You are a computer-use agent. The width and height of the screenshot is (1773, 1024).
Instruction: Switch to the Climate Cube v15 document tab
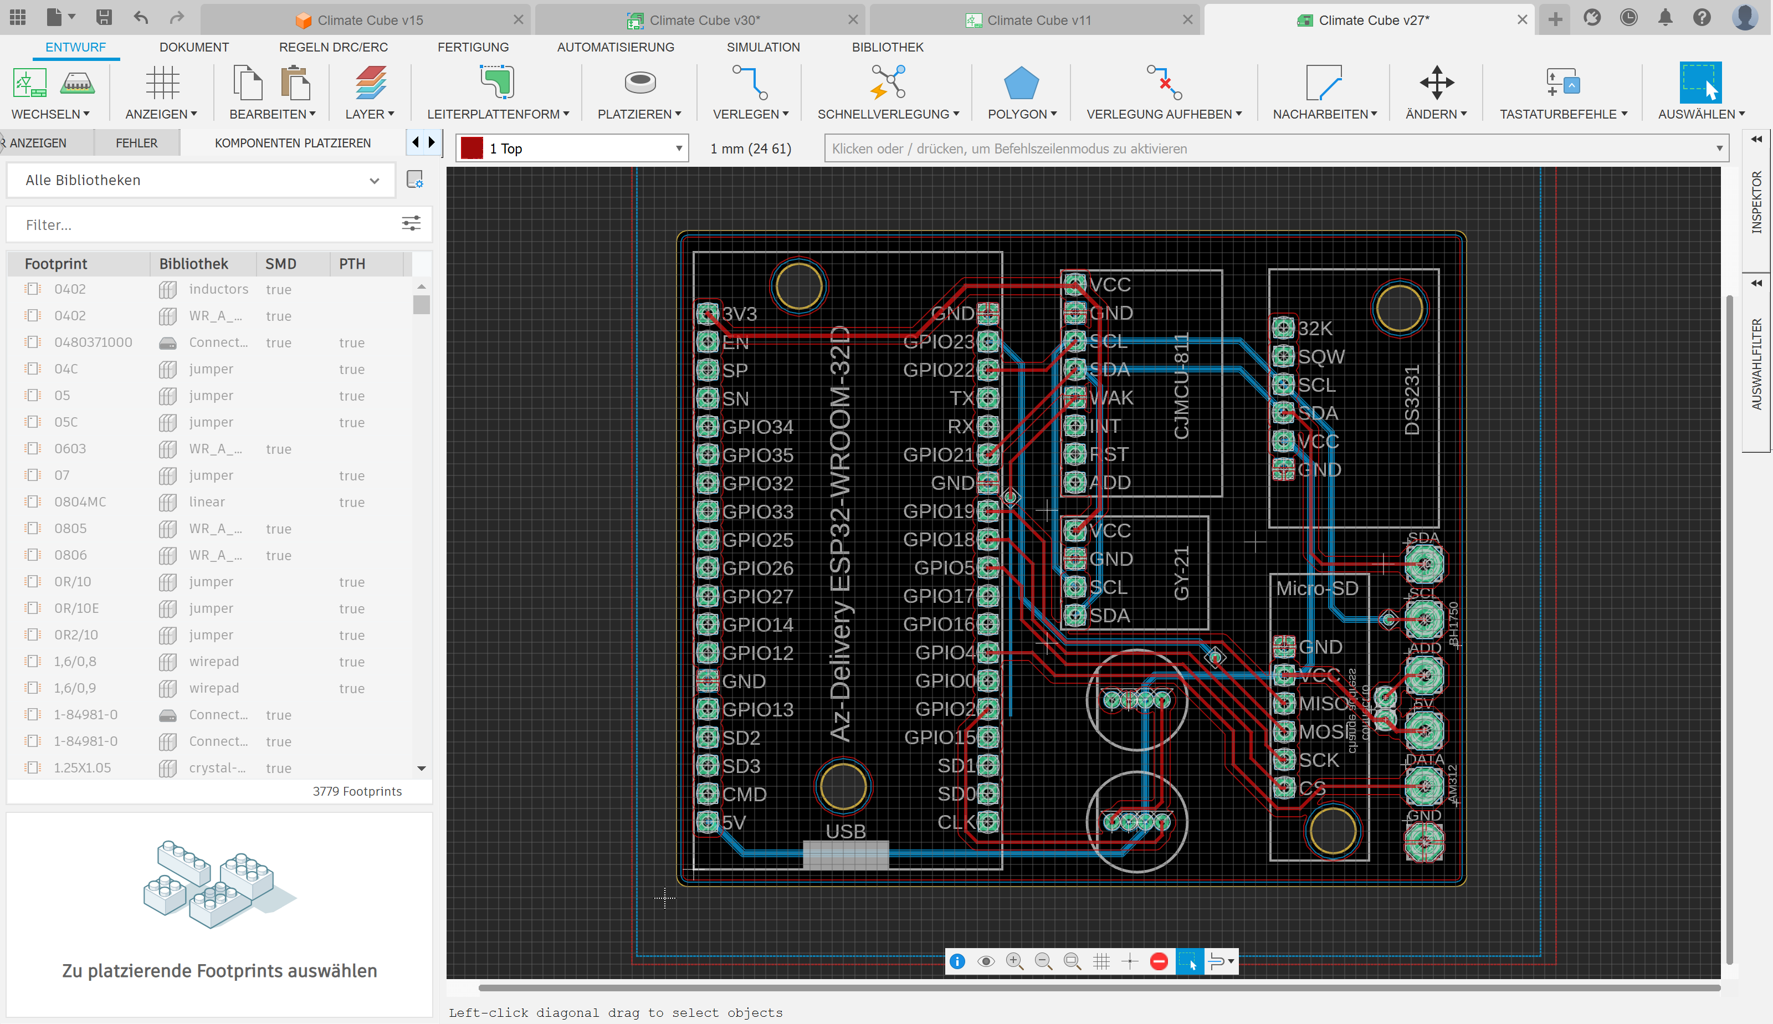(370, 20)
